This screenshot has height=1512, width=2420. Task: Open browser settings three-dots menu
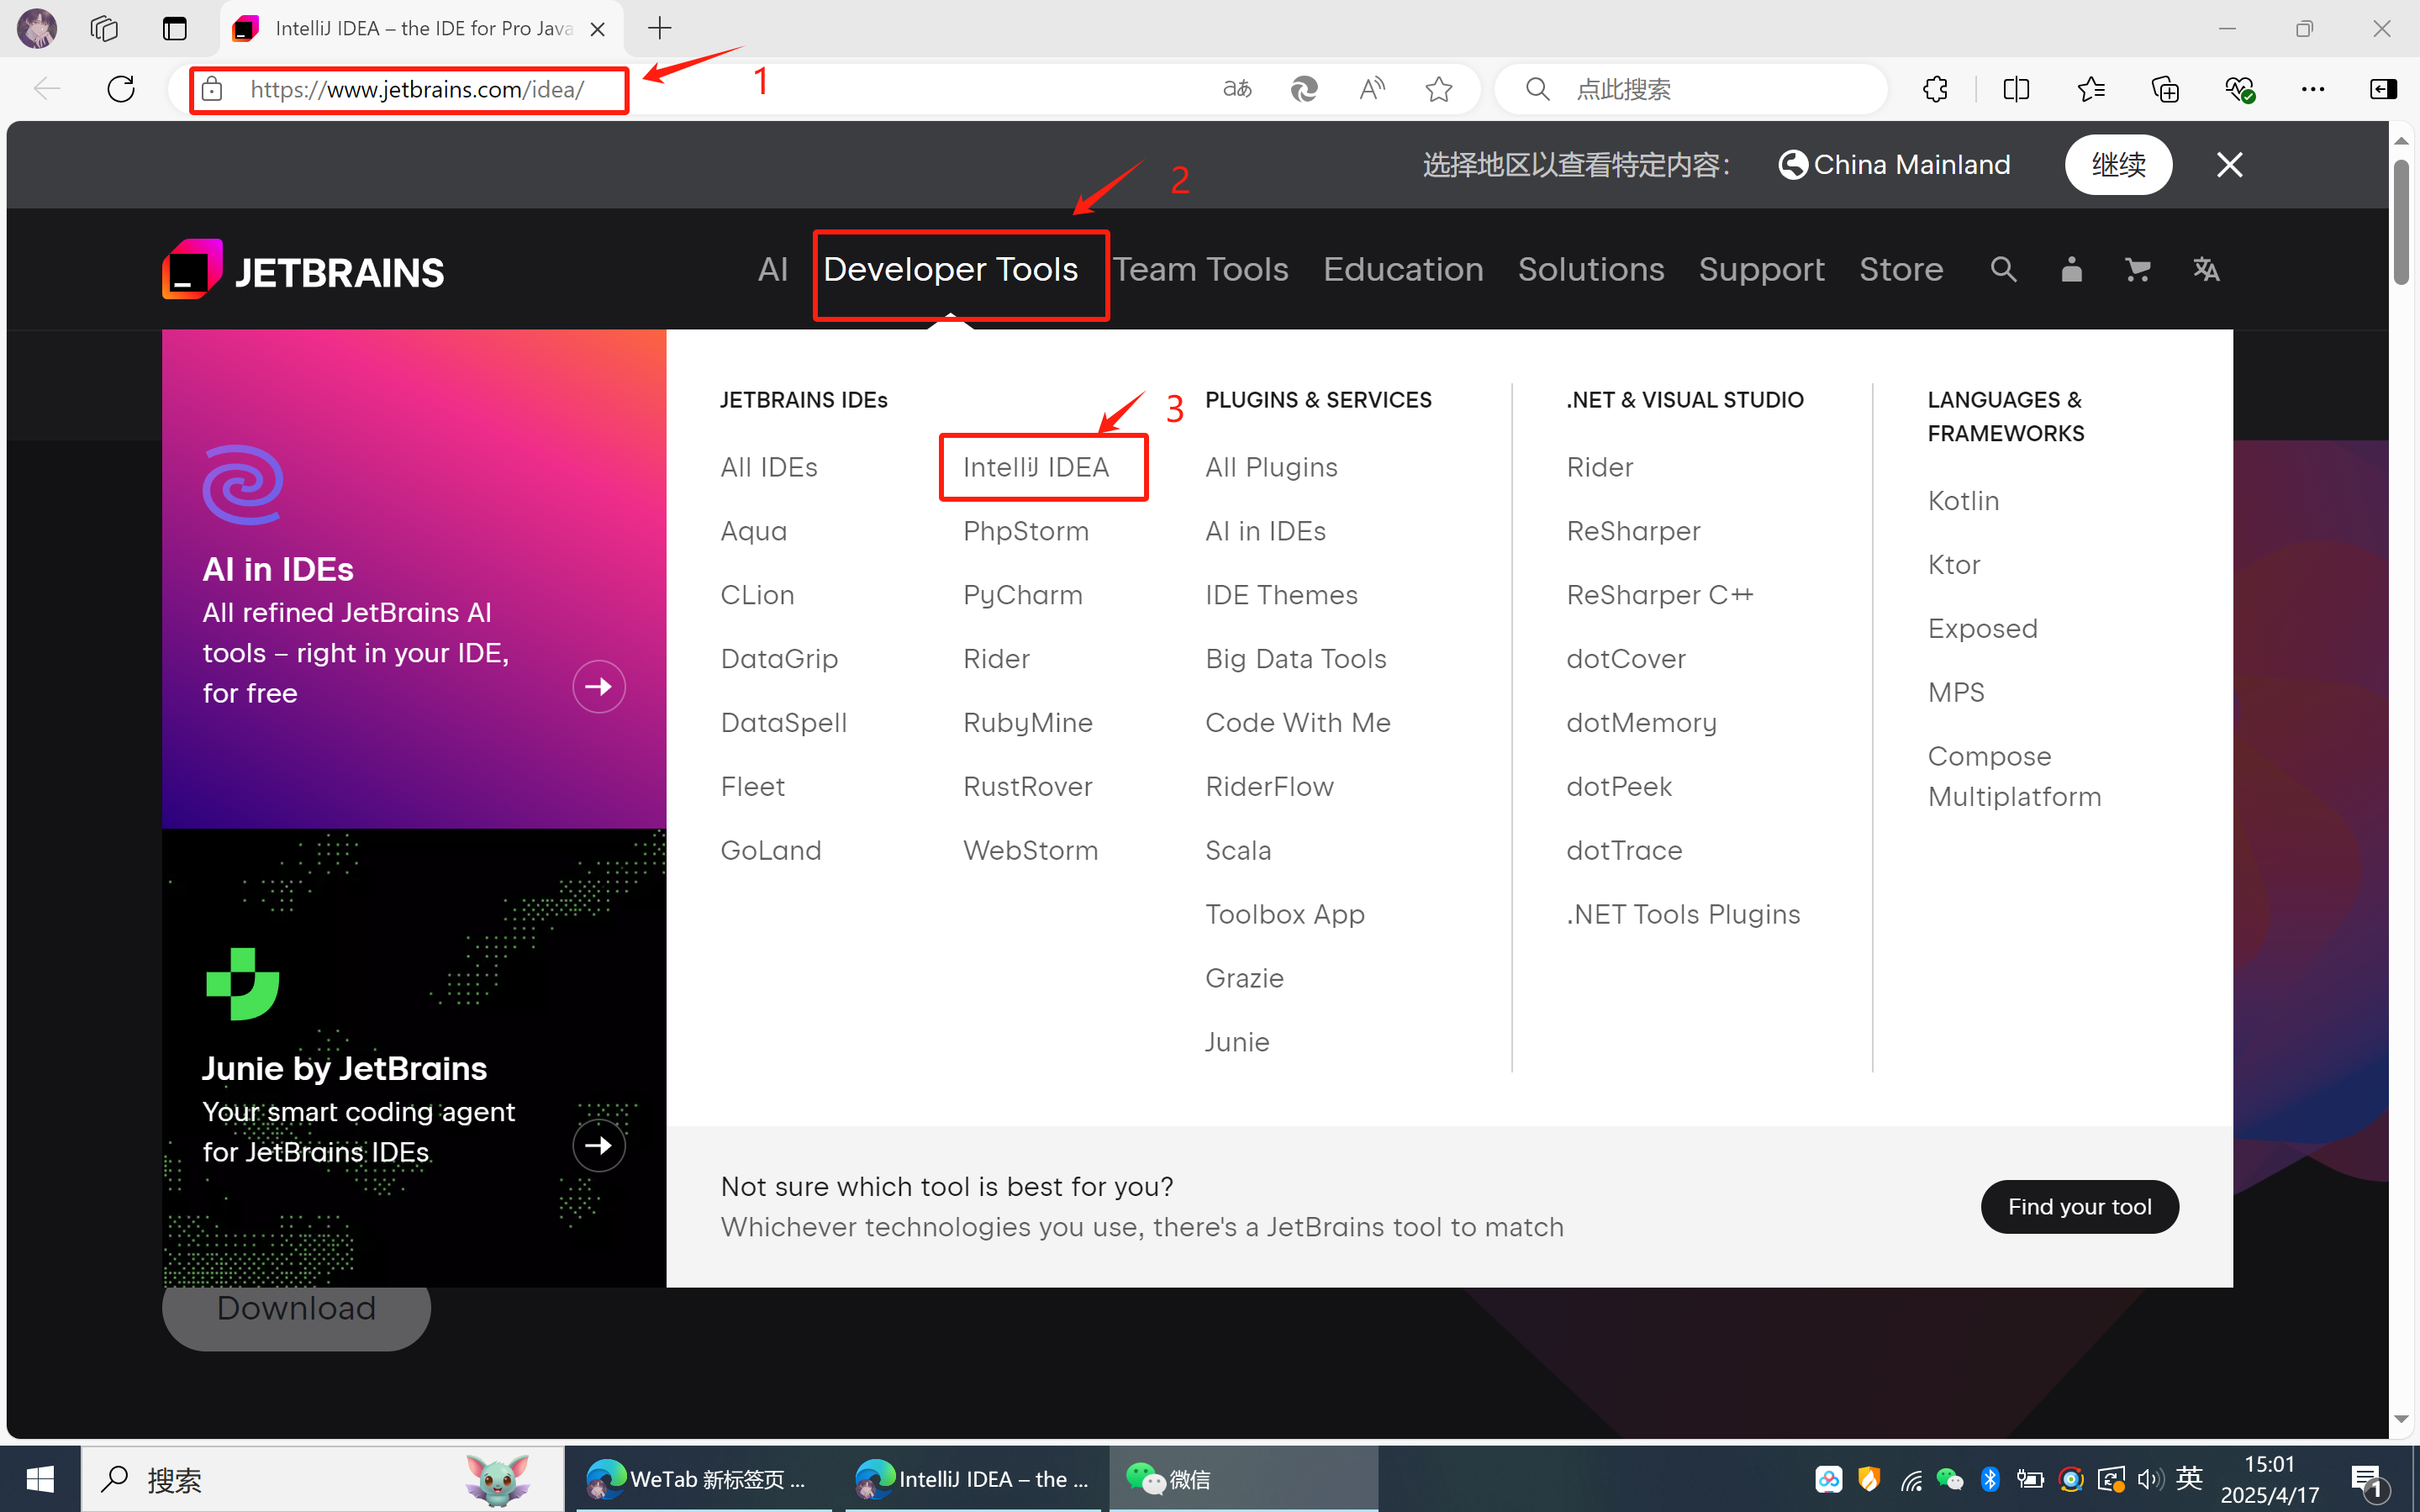coord(2312,89)
